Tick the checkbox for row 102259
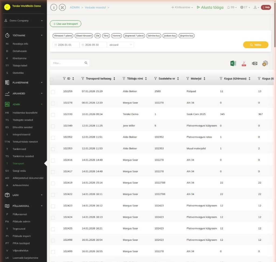The width and height of the screenshot is (276, 262). pyautogui.click(x=53, y=92)
